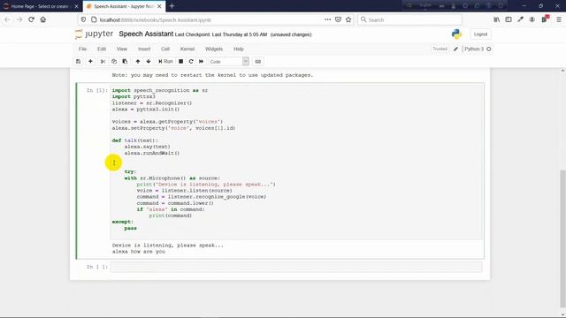
Task: Open the Help menu
Action: pyautogui.click(x=239, y=49)
